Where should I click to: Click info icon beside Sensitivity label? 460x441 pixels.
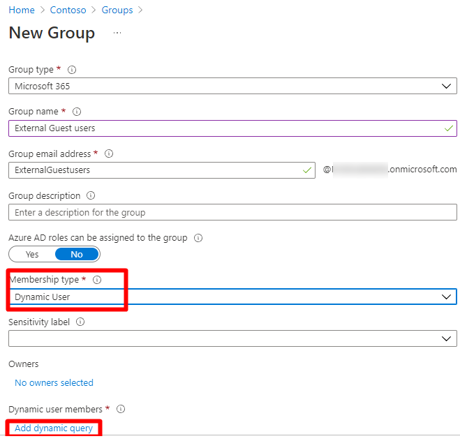[x=80, y=322]
